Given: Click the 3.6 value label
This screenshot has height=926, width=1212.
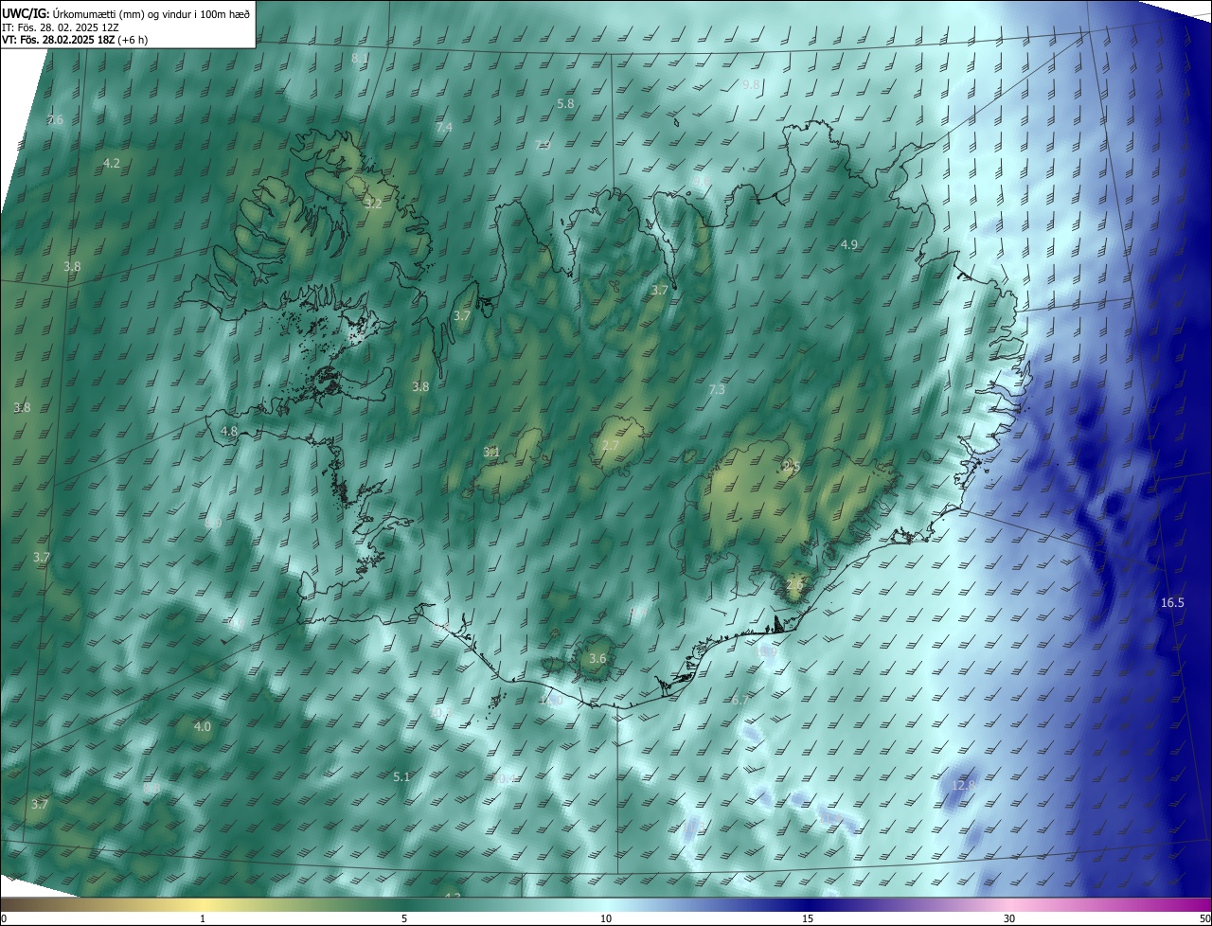Looking at the screenshot, I should pos(597,658).
